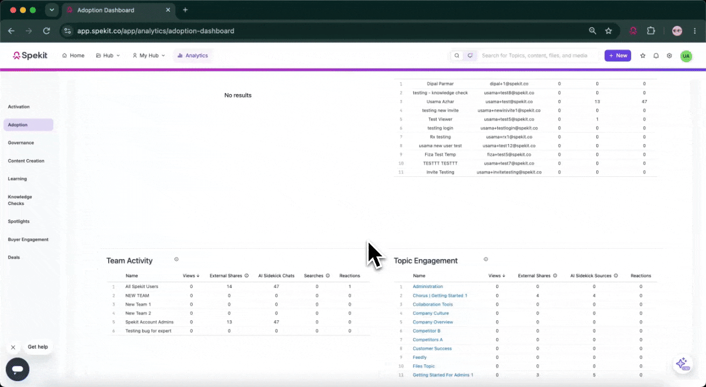Dismiss the Get help prompt
The height and width of the screenshot is (387, 706).
(13, 347)
